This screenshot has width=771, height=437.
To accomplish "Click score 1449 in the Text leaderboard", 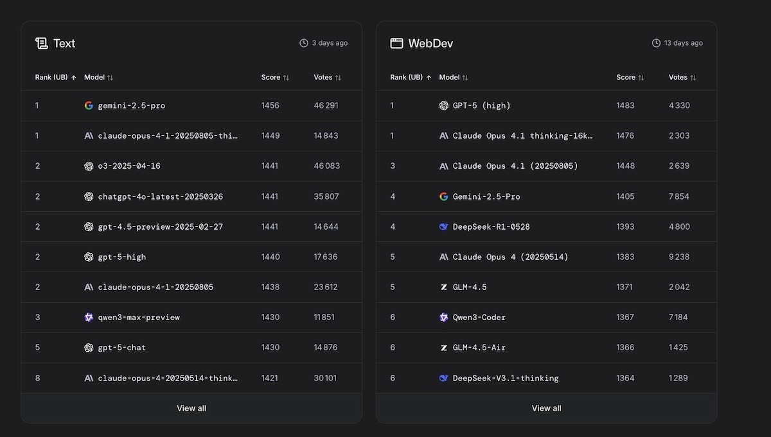I will pos(270,135).
